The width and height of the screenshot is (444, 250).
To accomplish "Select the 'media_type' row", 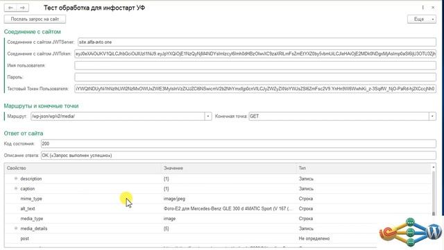I will point(218,219).
